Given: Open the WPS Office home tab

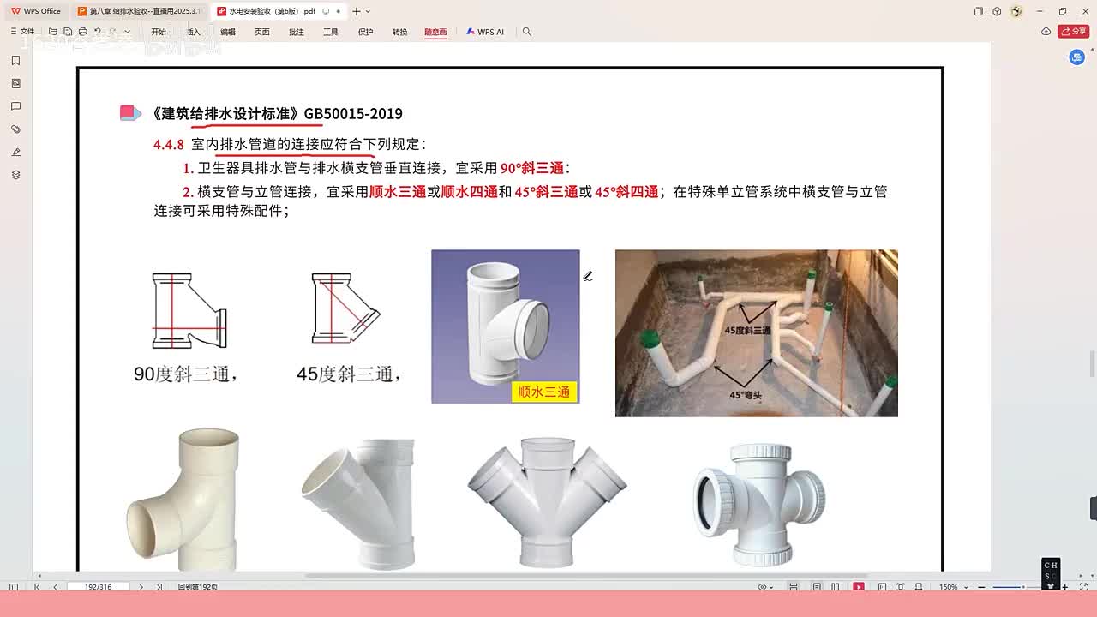Looking at the screenshot, I should [x=36, y=11].
